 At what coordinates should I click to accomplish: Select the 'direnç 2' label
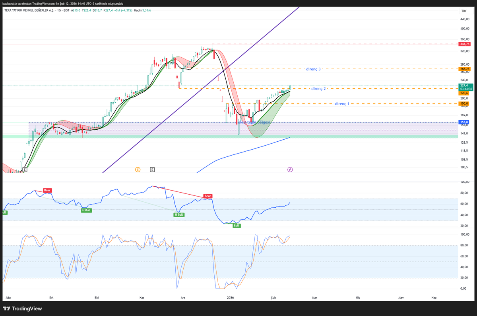coord(318,88)
